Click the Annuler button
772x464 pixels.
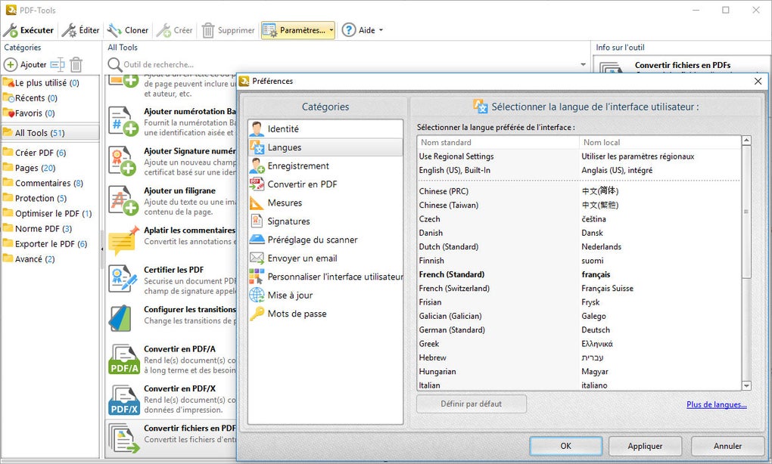tap(727, 446)
